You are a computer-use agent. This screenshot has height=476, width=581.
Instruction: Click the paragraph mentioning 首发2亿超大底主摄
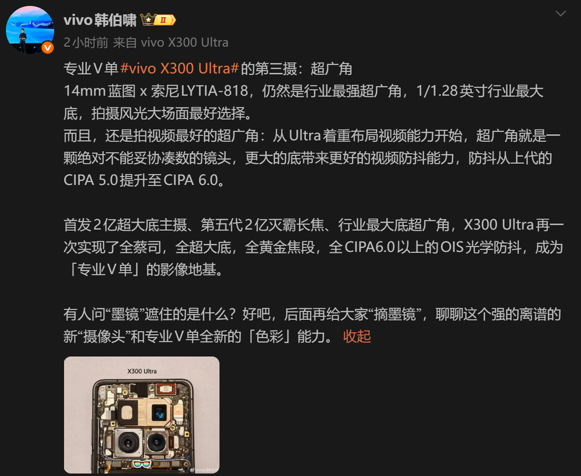tap(314, 247)
